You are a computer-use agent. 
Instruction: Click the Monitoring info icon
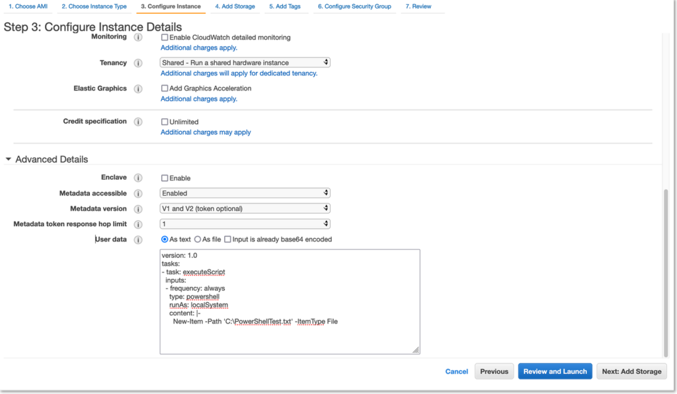point(138,38)
